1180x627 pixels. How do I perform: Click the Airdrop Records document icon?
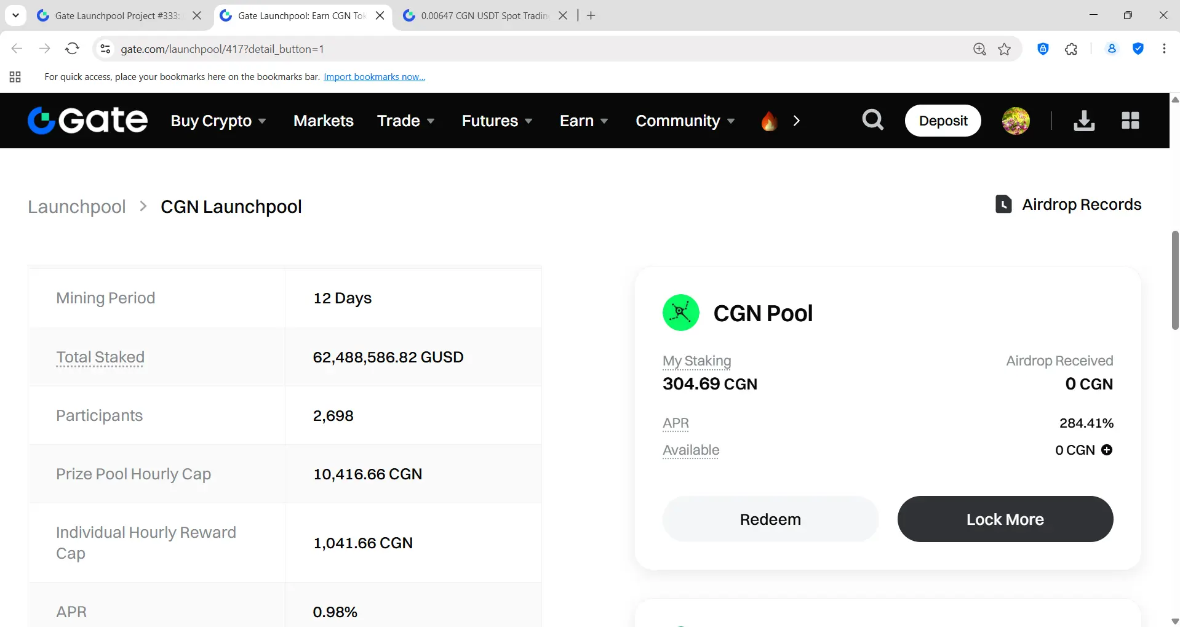tap(1003, 204)
